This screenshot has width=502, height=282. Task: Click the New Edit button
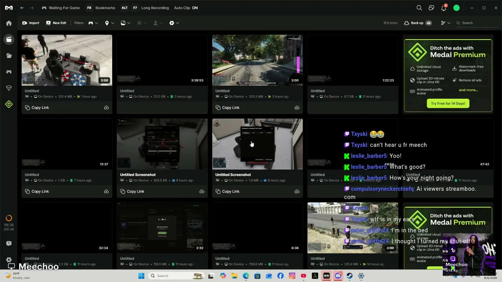[56, 23]
